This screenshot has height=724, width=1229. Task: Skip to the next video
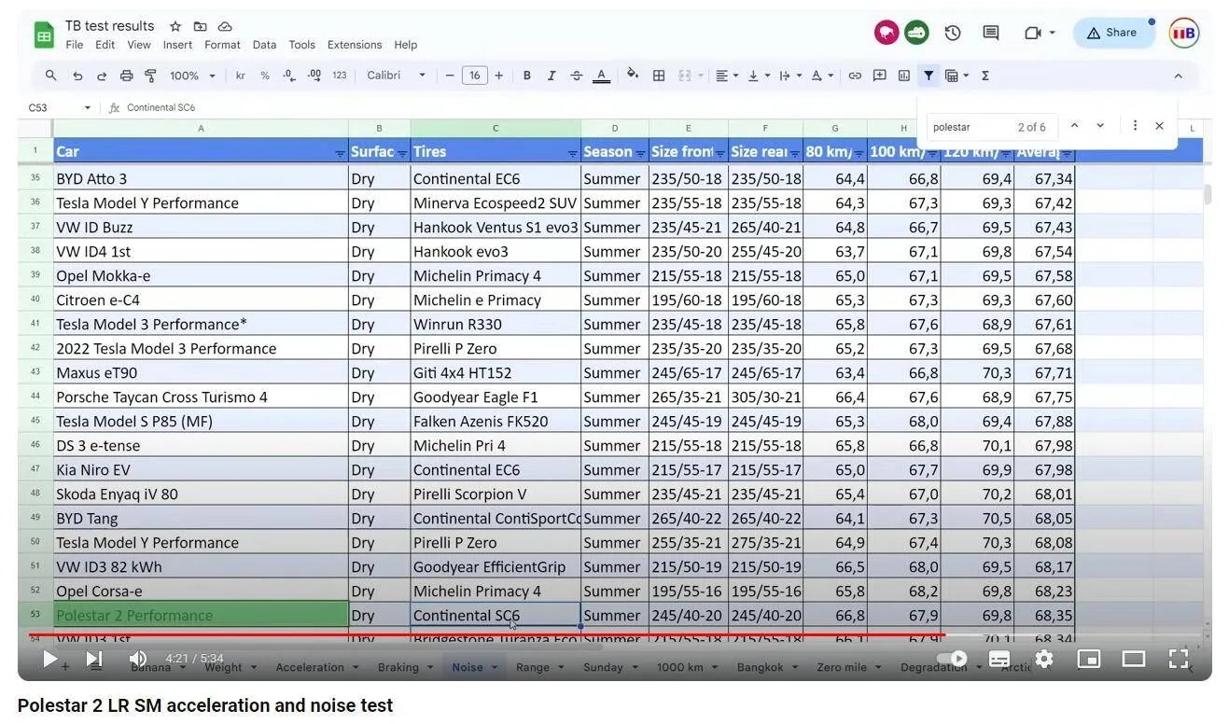[93, 659]
